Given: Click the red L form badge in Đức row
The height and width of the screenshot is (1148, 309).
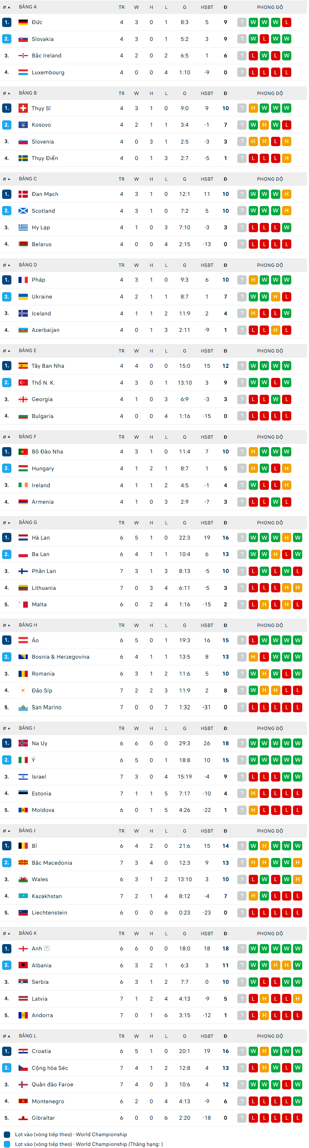Looking at the screenshot, I should point(287,22).
